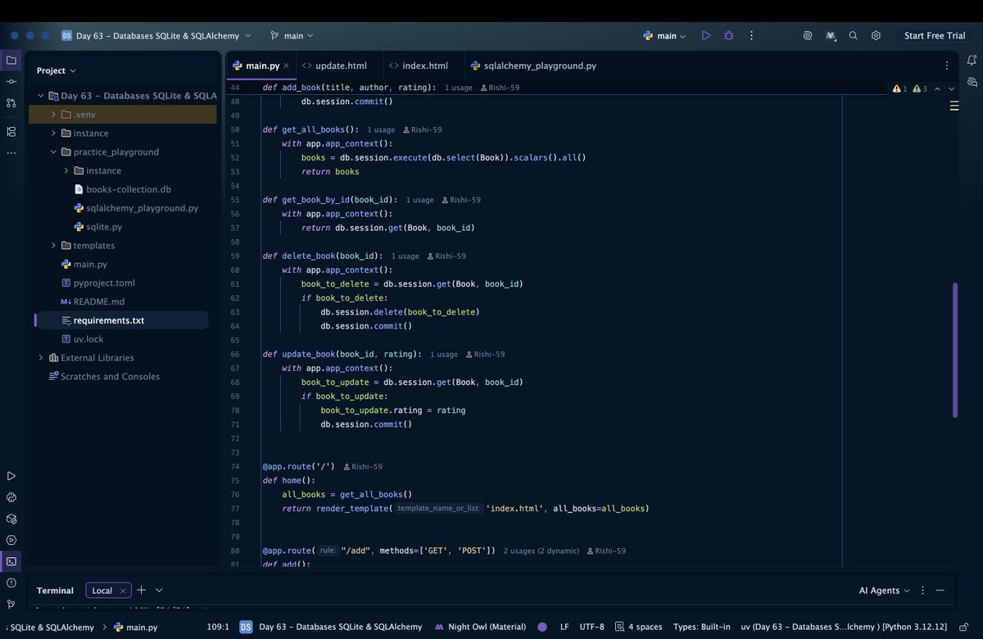Open Search Everywhere magnifier
The width and height of the screenshot is (983, 639).
tap(853, 36)
